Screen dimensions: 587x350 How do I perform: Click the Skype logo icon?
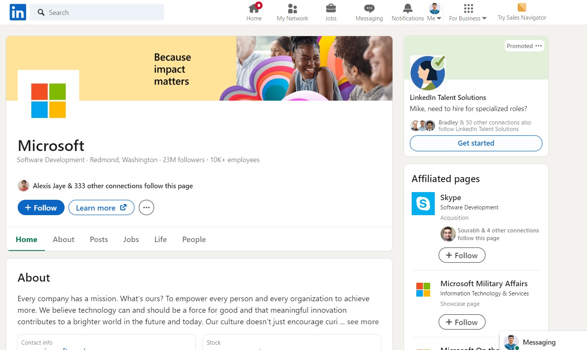[x=423, y=204]
